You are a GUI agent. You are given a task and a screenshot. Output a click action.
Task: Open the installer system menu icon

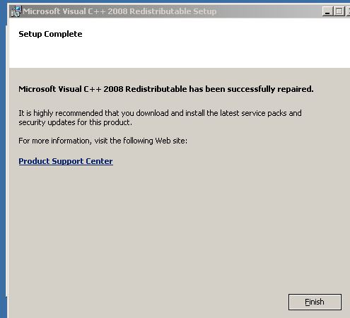[16, 11]
